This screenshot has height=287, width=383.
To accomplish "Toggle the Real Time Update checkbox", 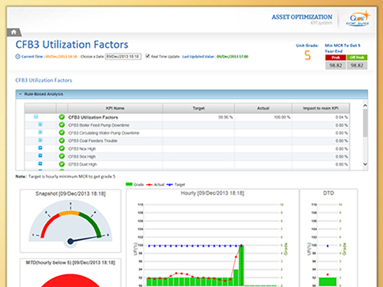I will coord(147,56).
